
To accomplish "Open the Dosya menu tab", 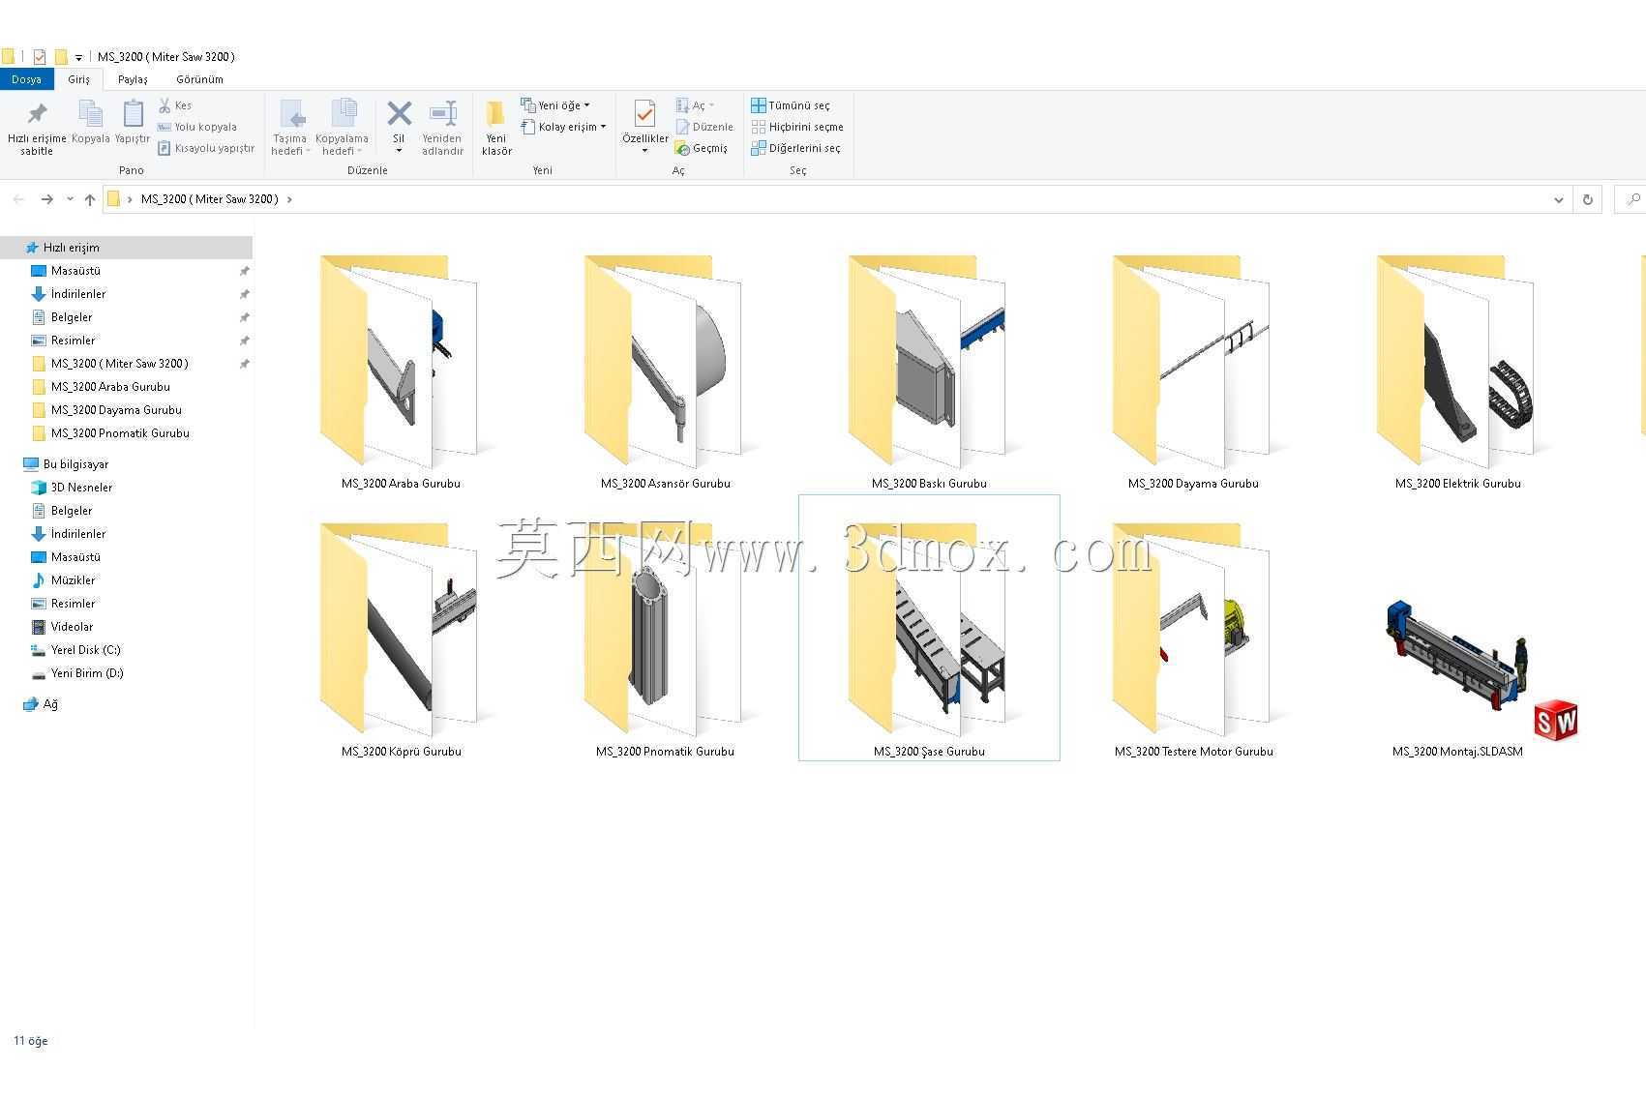I will click(27, 79).
